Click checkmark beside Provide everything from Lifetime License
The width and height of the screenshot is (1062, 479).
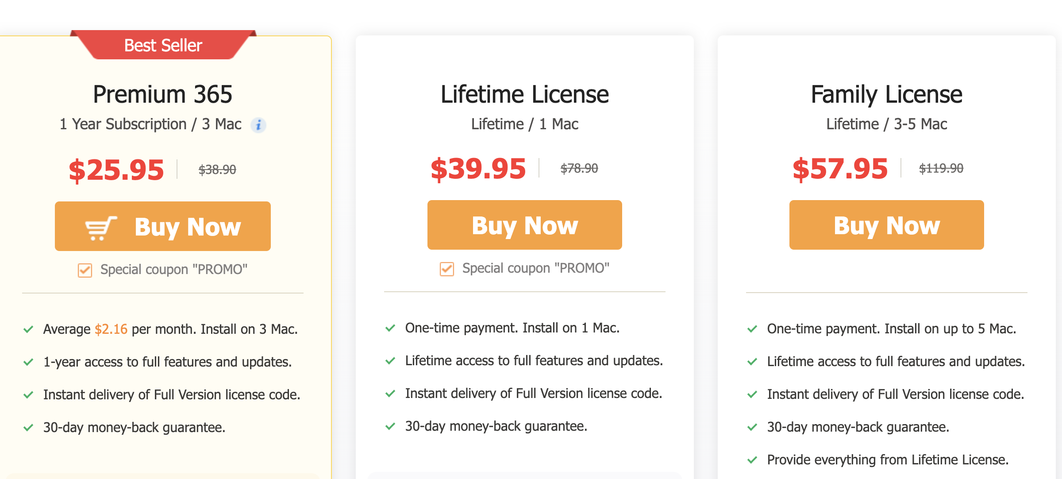pos(752,460)
